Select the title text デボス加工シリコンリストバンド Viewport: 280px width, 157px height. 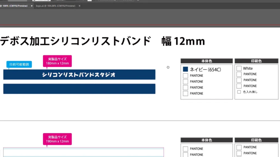click(76, 41)
